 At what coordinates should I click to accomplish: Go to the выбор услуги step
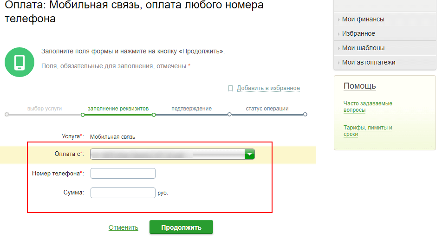click(45, 109)
